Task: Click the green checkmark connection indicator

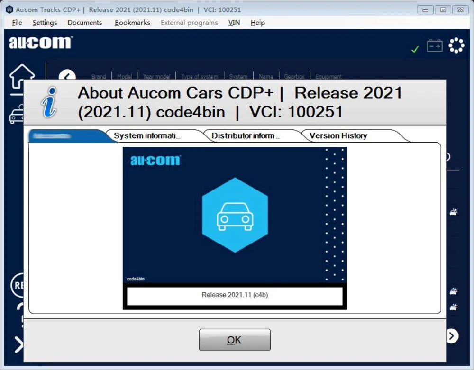Action: [415, 49]
